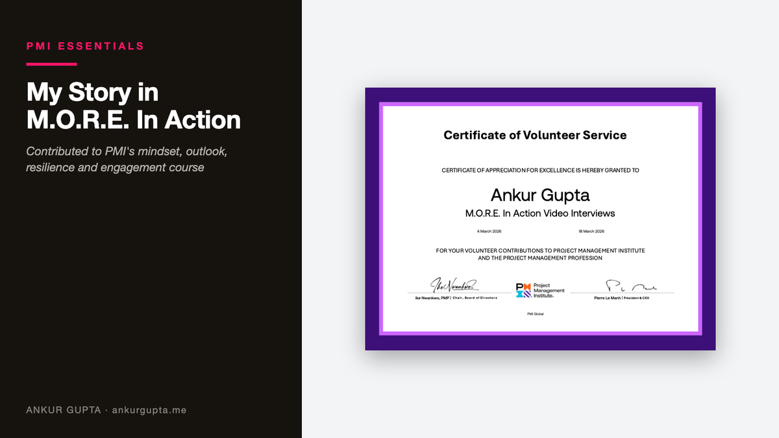Click Pierre Le Manh's signature

point(631,286)
